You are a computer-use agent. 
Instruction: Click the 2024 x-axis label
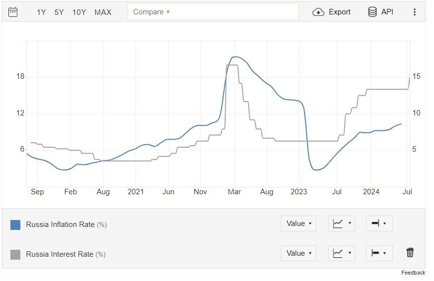[371, 192]
